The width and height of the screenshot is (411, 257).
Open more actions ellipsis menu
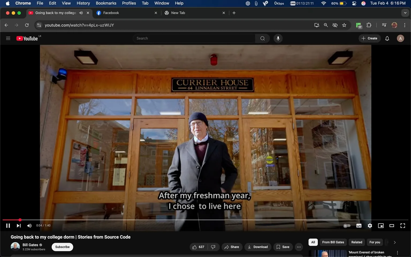pyautogui.click(x=299, y=247)
